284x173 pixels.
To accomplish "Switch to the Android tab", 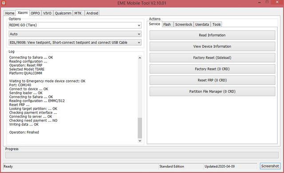I will point(92,13).
